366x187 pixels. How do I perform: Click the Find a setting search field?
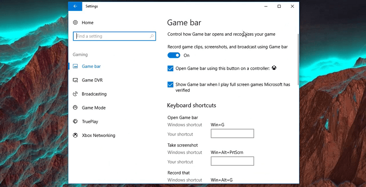[114, 36]
